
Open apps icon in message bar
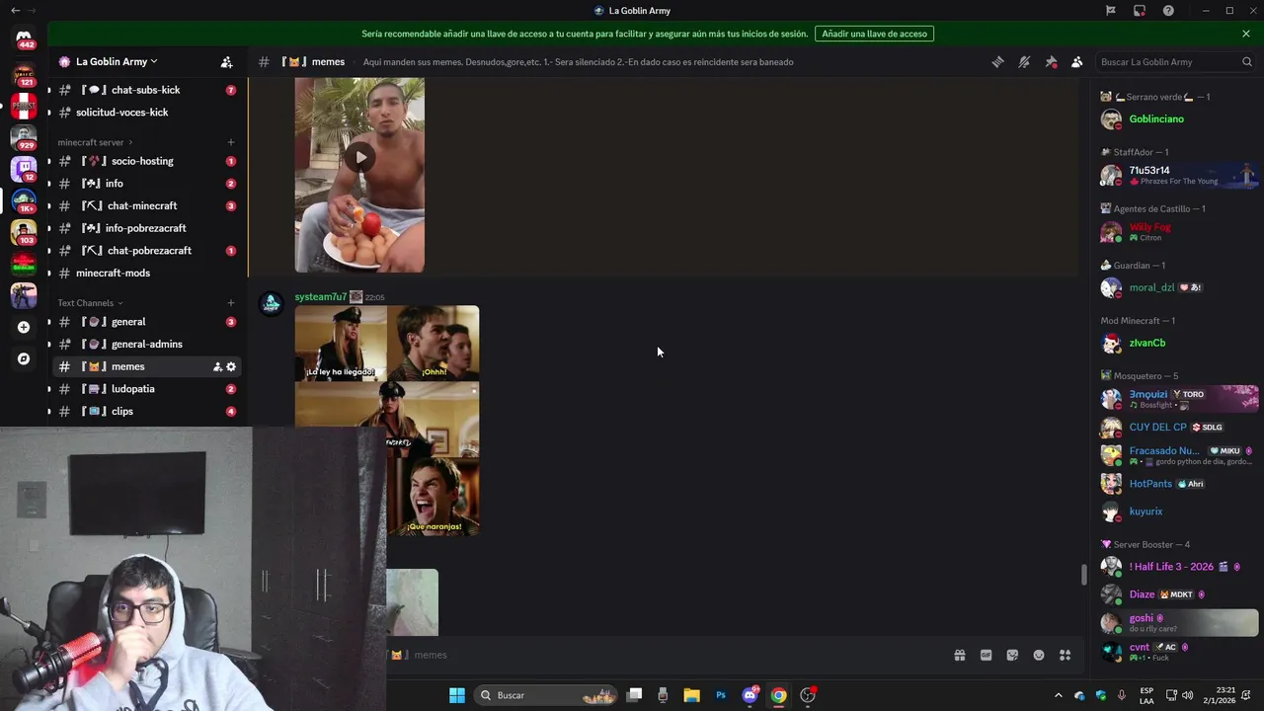click(x=1066, y=655)
